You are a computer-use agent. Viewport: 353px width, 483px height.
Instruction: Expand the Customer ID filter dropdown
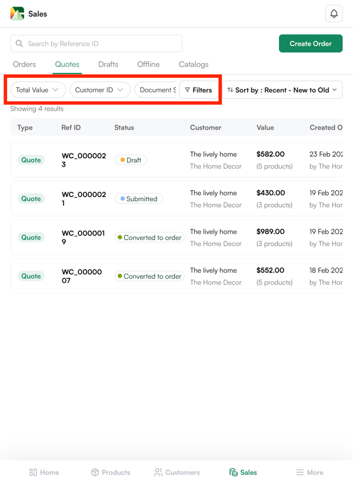pyautogui.click(x=99, y=90)
